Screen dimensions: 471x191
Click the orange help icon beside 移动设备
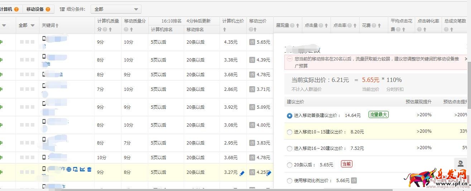(48, 9)
